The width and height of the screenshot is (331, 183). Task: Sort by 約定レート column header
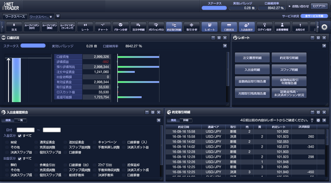pos(279,127)
